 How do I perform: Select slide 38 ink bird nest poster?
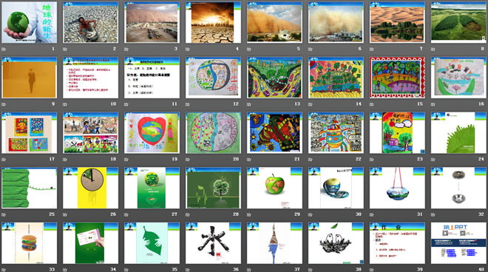click(336, 242)
